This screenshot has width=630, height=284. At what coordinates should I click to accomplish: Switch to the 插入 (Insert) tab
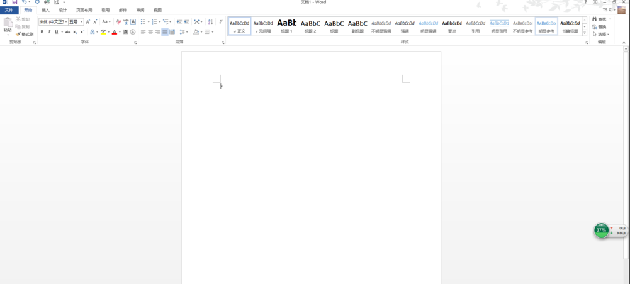point(45,10)
